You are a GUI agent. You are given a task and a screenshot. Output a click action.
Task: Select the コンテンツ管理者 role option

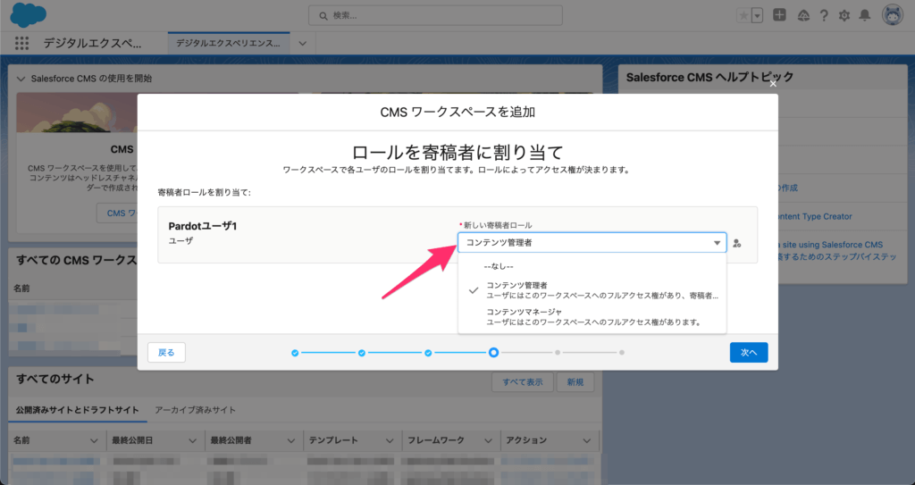pos(592,290)
